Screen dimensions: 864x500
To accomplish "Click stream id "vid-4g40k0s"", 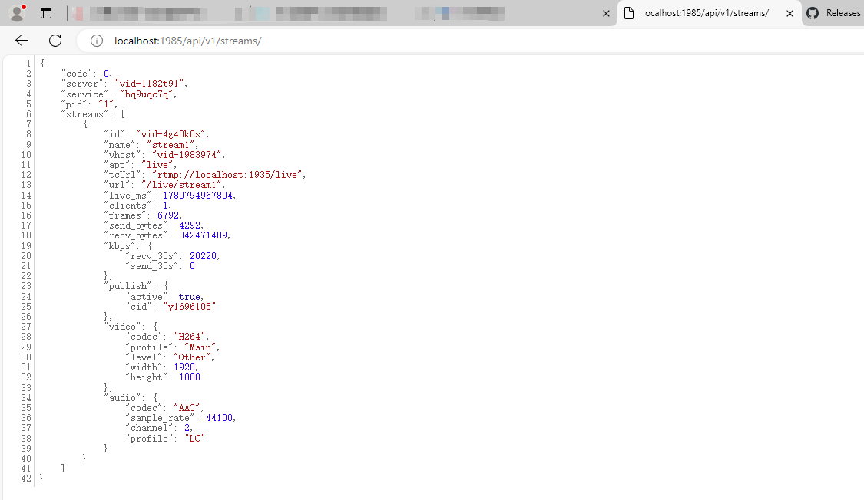I will (x=171, y=134).
